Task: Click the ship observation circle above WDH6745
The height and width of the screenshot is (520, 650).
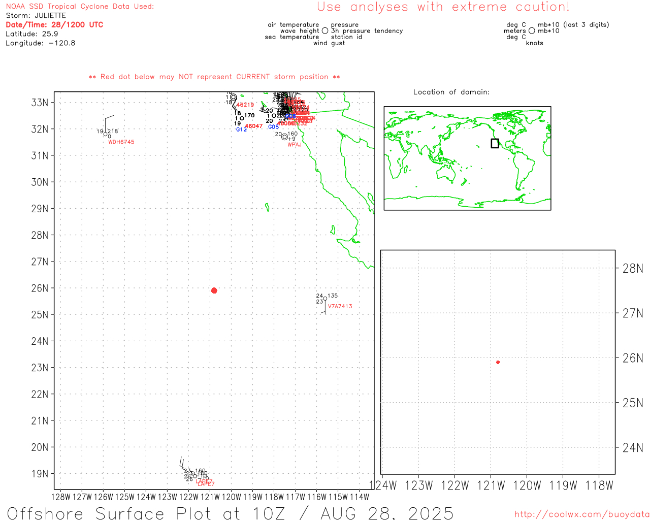Action: tap(105, 134)
